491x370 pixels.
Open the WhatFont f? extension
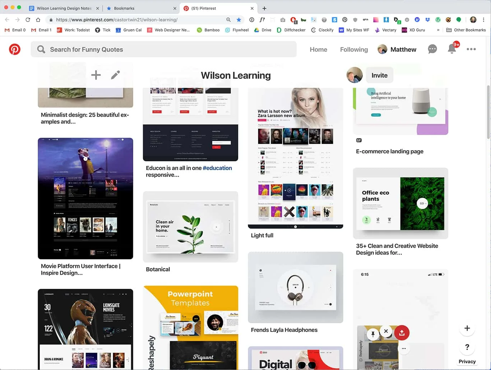click(262, 20)
